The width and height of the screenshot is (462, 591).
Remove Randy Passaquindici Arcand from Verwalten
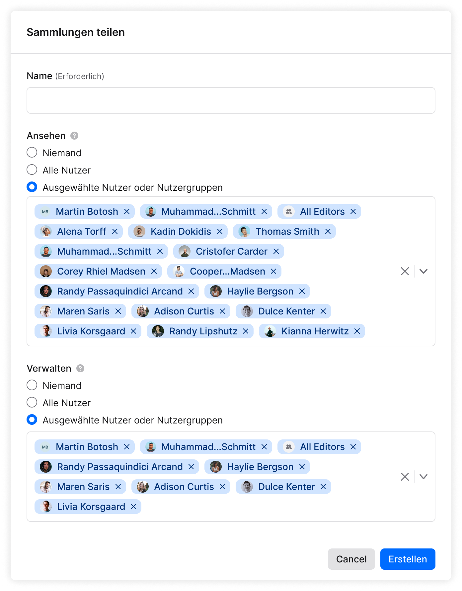(191, 467)
